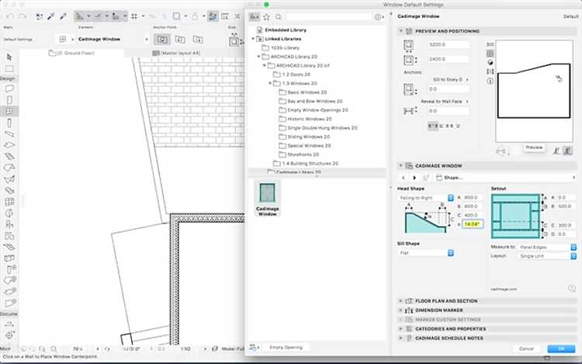Open the Basic Windows 20 folder

click(307, 92)
